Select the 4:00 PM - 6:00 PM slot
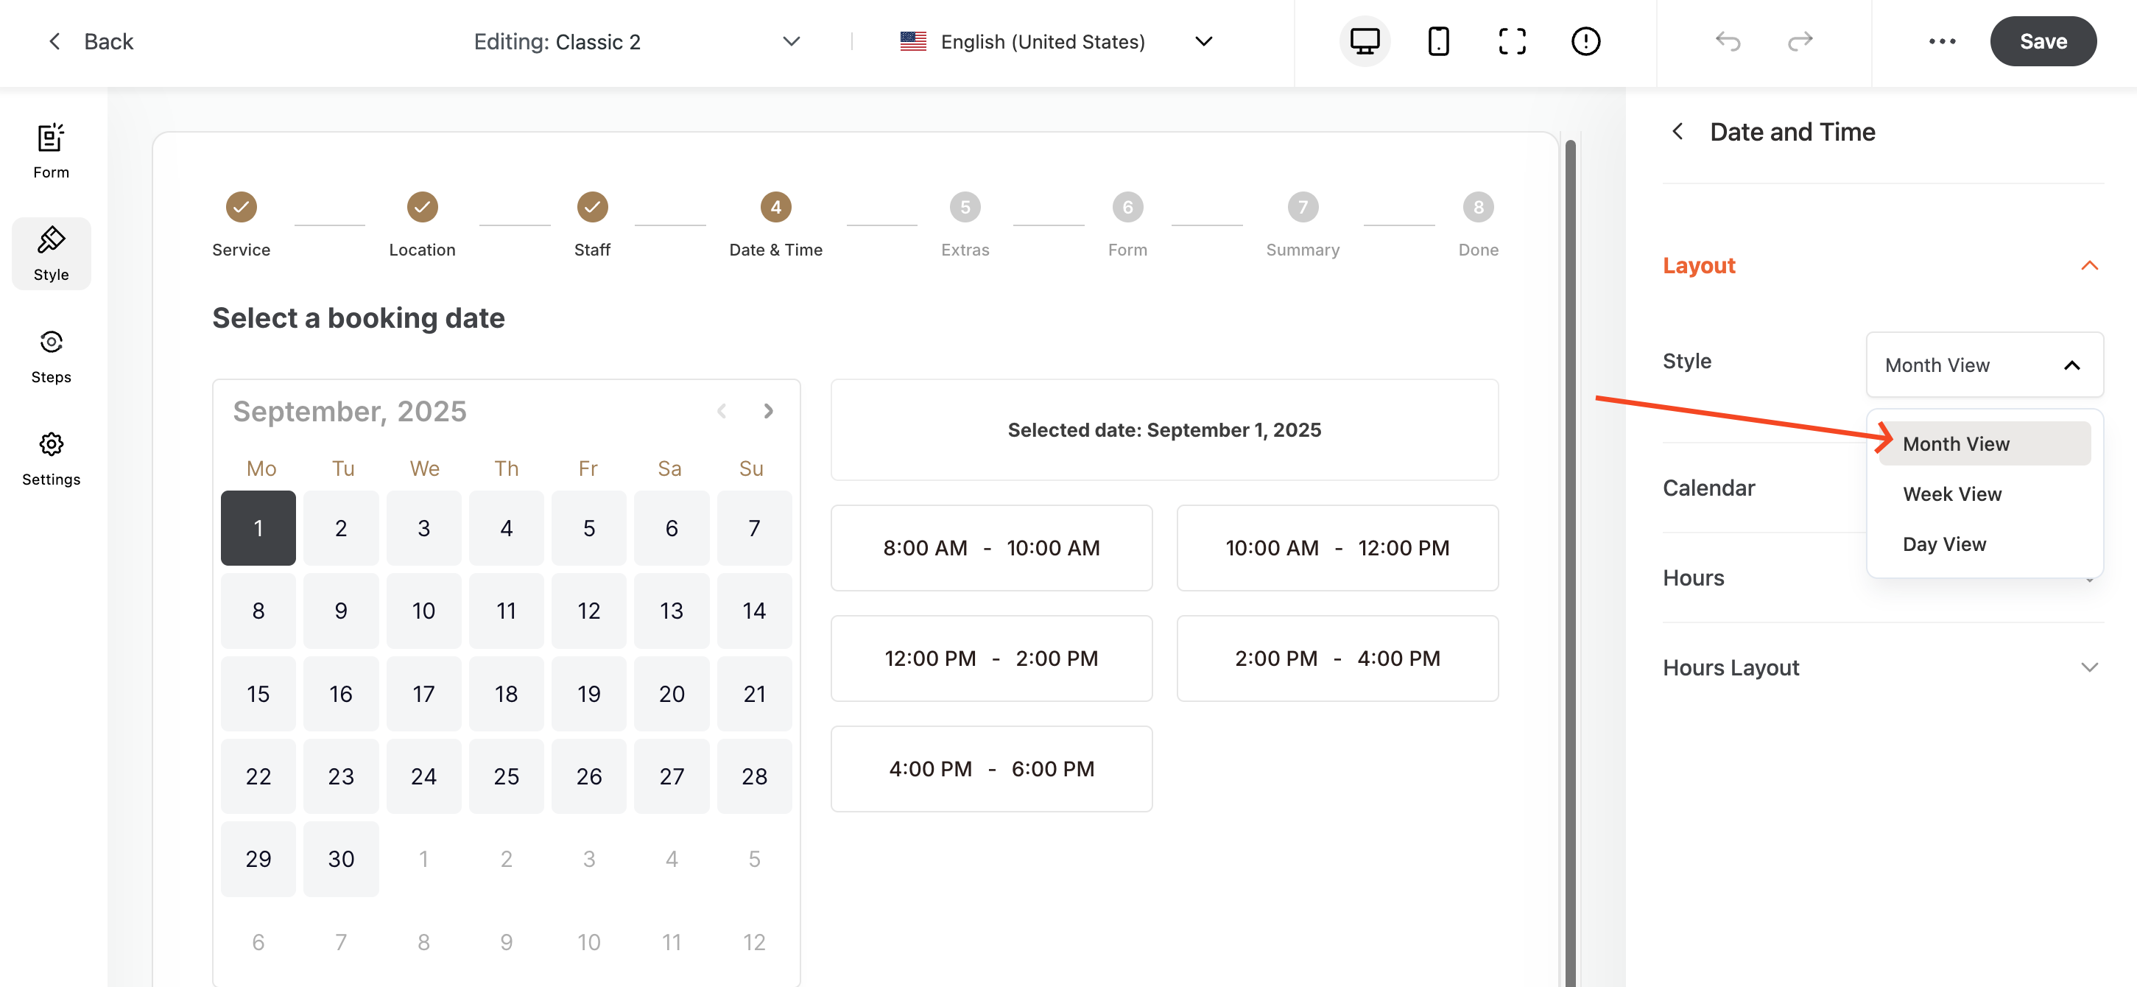The image size is (2137, 987). pyautogui.click(x=991, y=769)
